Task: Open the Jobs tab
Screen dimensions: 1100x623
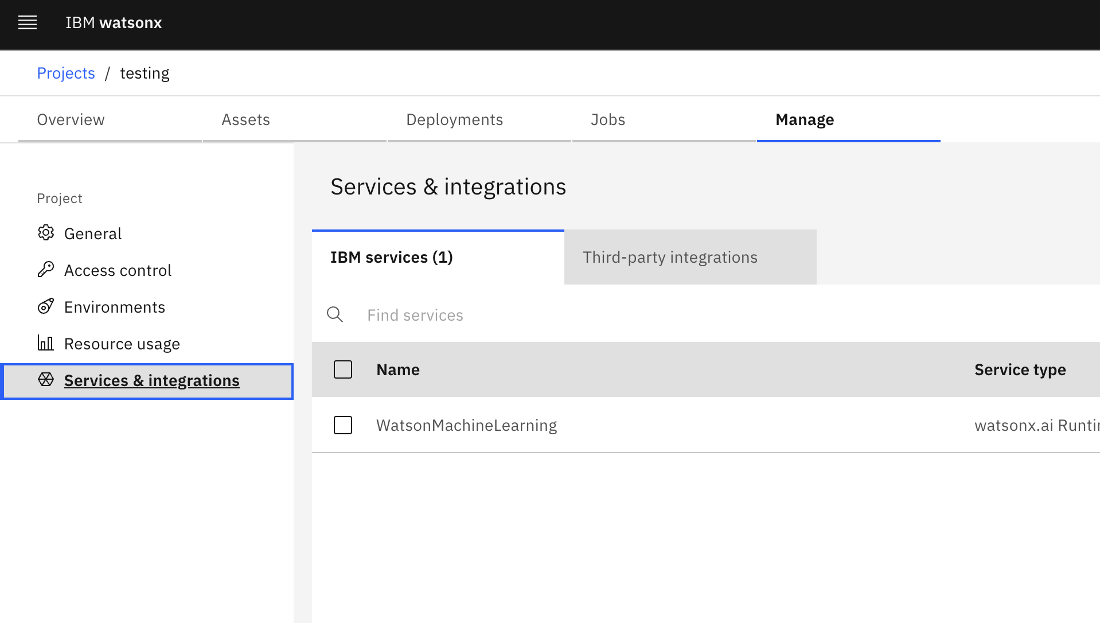Action: coord(664,119)
